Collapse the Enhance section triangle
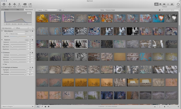Viewport: 181px width, 109px height. click(2, 53)
